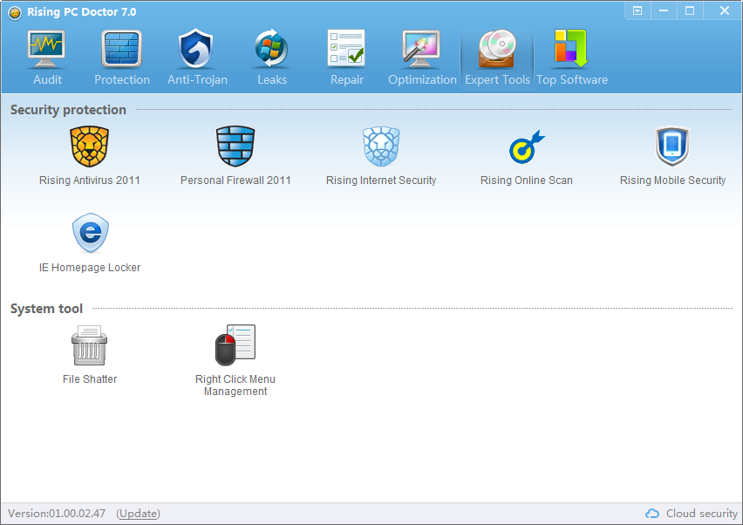Viewport: 743px width, 525px height.
Task: Open Rising Mobile Security phone icon
Action: 672,146
